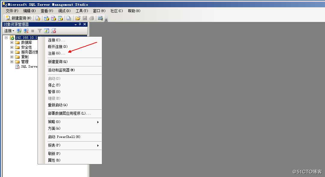This screenshot has height=177, width=325.
Task: Open the 查看(V) menu
Action: click(x=47, y=11)
